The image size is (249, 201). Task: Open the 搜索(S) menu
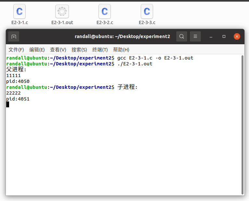point(79,50)
